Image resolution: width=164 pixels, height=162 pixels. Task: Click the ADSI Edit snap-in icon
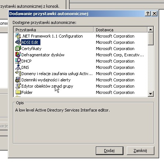point(18,42)
